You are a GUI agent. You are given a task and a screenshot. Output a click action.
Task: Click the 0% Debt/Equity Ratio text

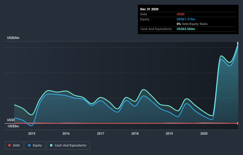pyautogui.click(x=192, y=24)
